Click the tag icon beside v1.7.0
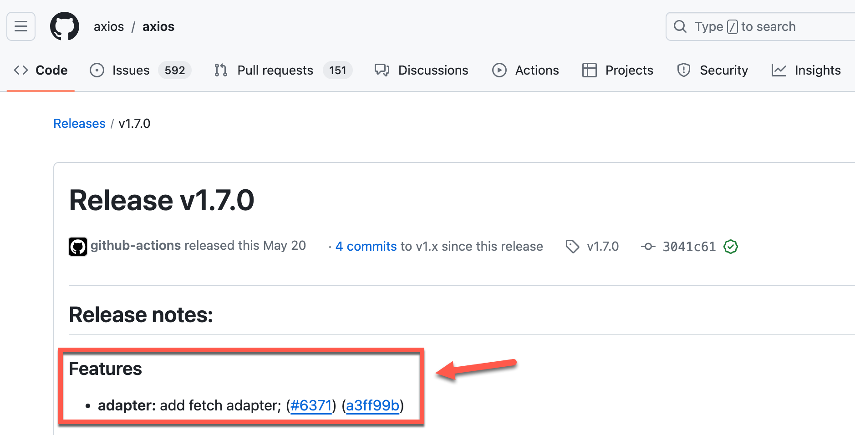Viewport: 855px width, 435px height. tap(572, 247)
